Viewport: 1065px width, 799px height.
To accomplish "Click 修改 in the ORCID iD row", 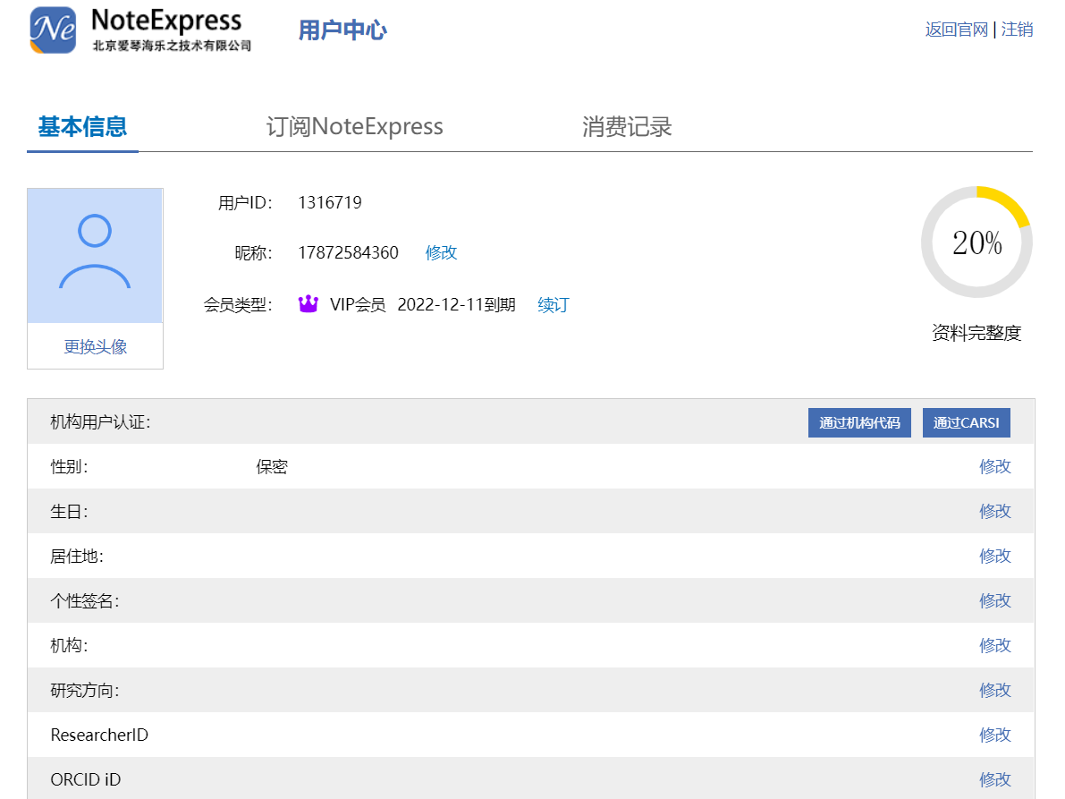I will 995,779.
